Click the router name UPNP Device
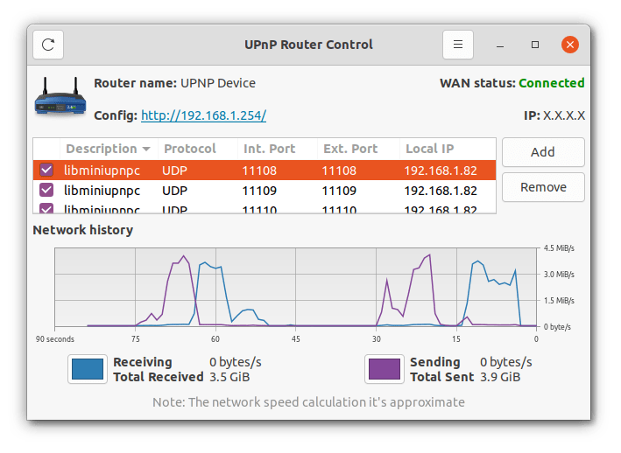621x453 pixels. pyautogui.click(x=218, y=83)
